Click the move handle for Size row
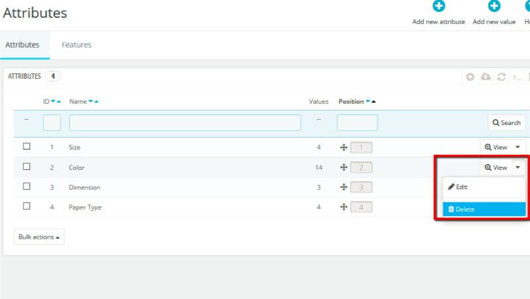 [x=343, y=148]
